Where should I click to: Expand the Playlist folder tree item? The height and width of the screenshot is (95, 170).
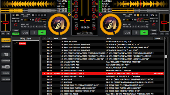pyautogui.click(x=22, y=43)
